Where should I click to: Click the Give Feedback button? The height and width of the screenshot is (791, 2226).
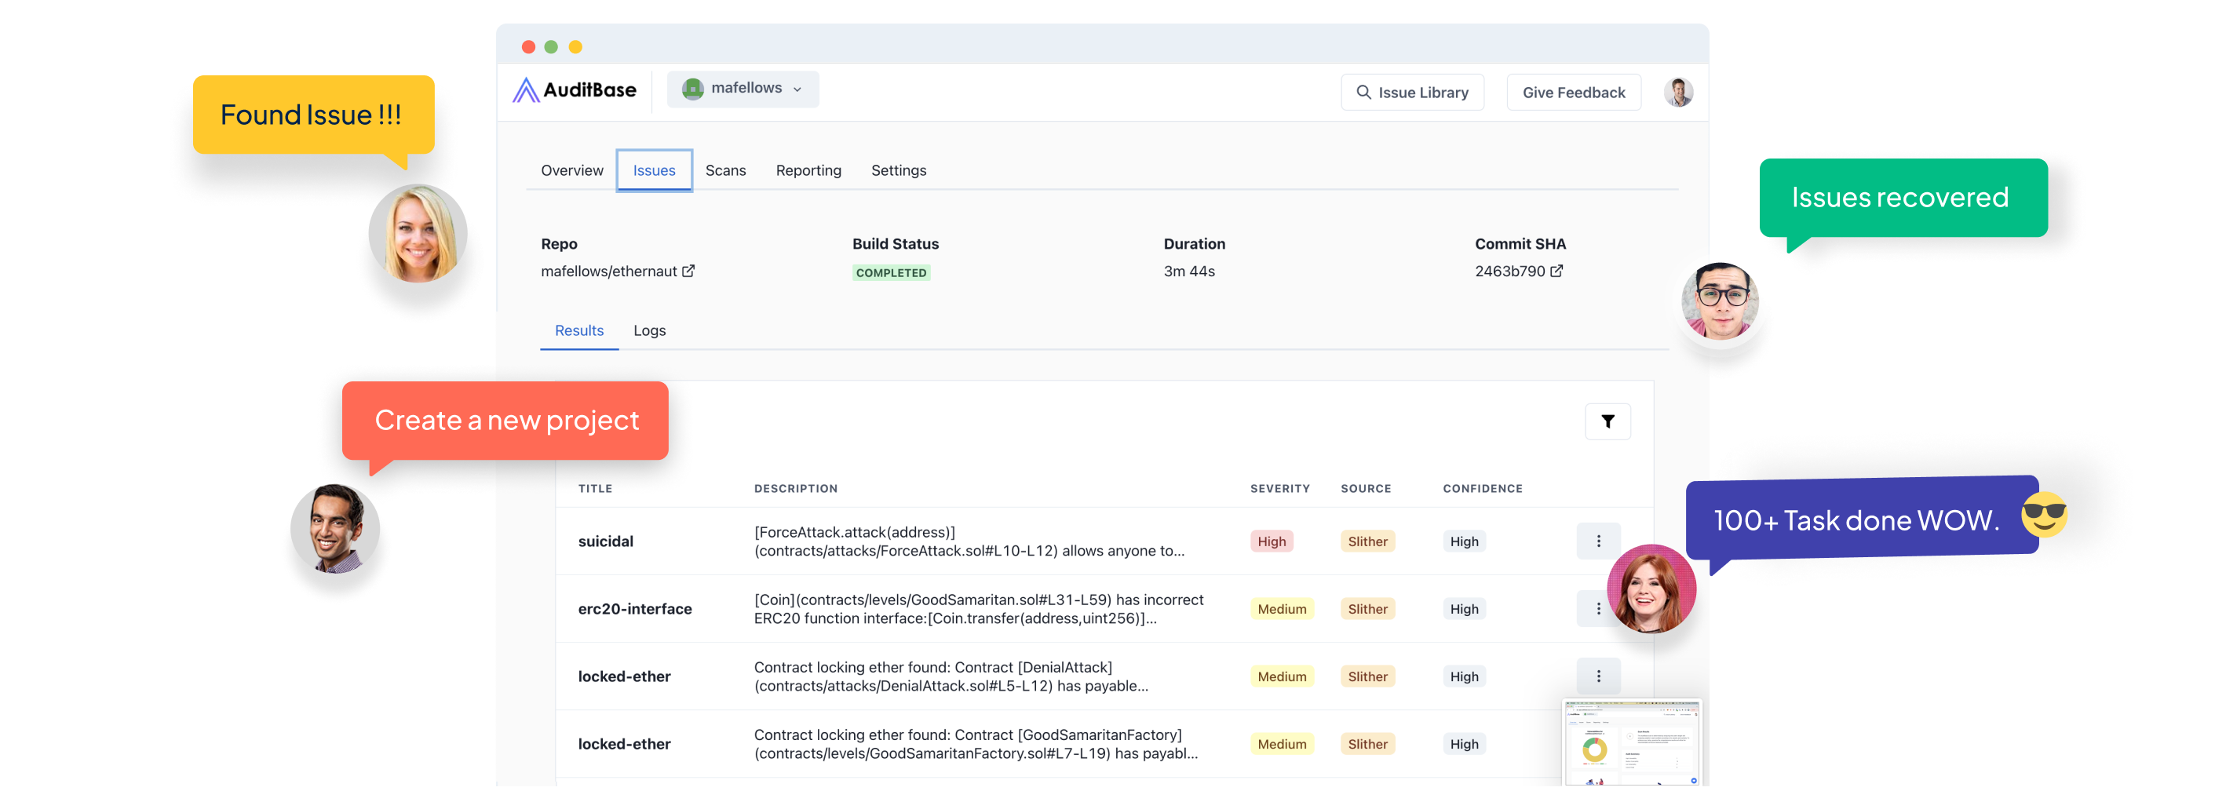pyautogui.click(x=1574, y=92)
